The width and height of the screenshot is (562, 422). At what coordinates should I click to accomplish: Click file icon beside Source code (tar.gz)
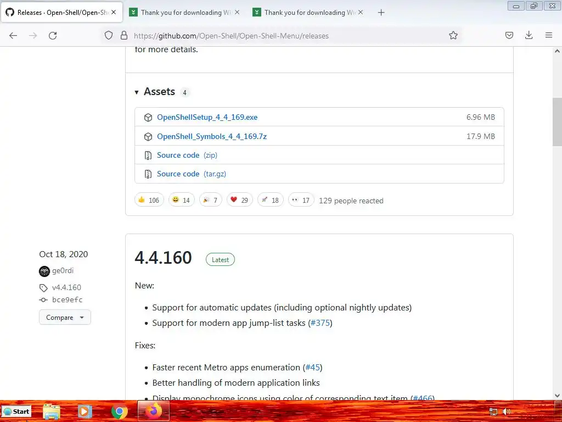coord(148,174)
